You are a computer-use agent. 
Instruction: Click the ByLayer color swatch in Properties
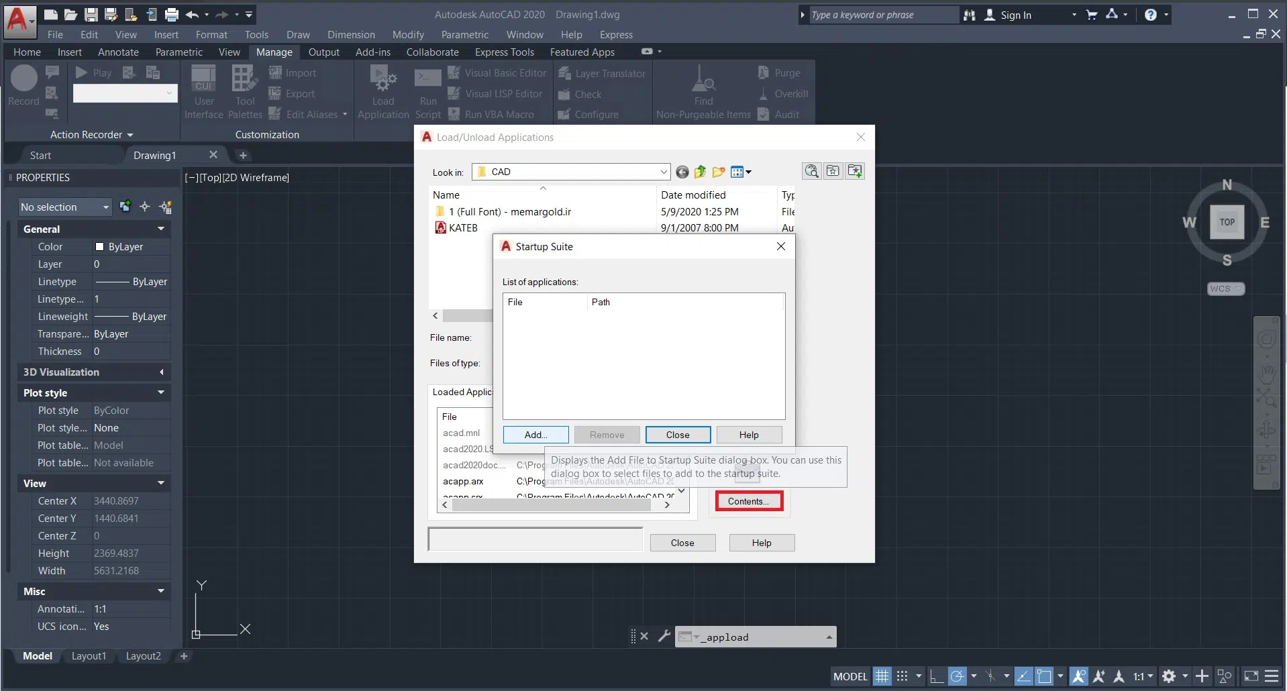pyautogui.click(x=100, y=247)
